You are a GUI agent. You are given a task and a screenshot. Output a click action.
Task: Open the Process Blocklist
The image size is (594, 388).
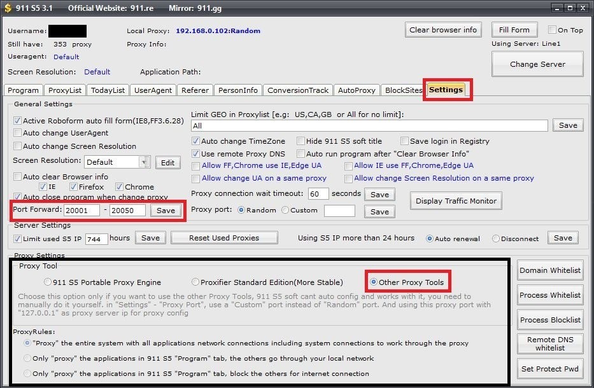549,320
